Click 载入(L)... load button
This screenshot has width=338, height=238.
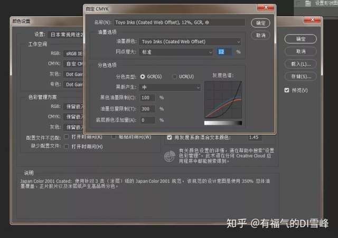tap(301, 64)
